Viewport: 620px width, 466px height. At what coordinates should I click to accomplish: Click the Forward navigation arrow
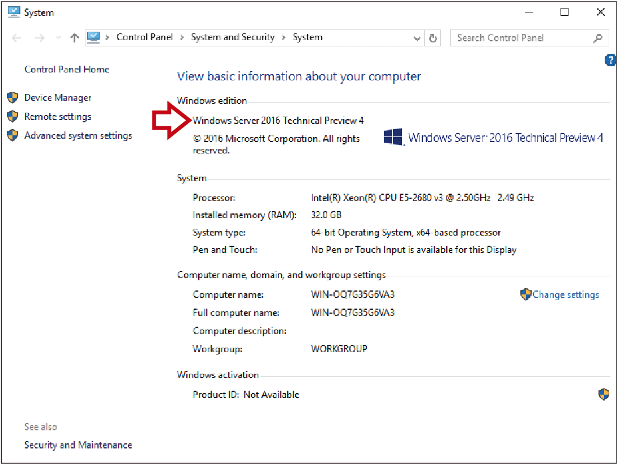coord(40,38)
